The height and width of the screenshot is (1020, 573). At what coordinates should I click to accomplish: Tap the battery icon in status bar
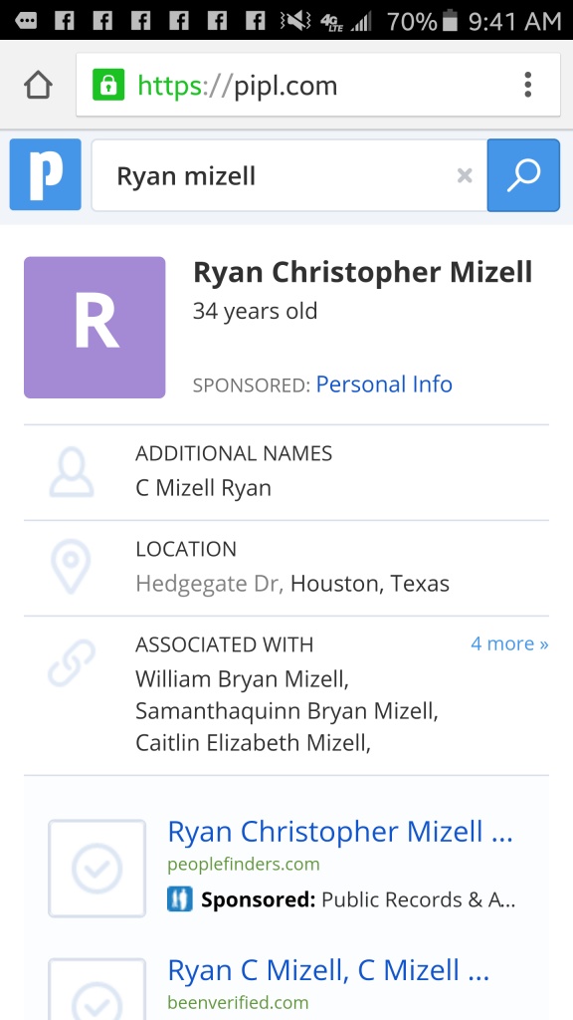coord(451,21)
